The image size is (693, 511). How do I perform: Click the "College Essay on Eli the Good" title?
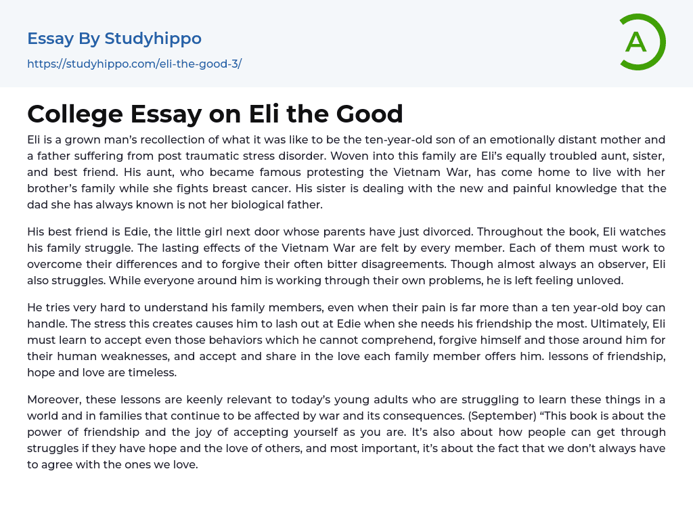coord(215,114)
